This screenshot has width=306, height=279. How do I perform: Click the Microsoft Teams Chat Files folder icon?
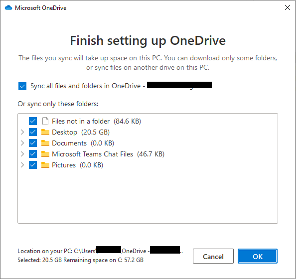tap(45, 154)
